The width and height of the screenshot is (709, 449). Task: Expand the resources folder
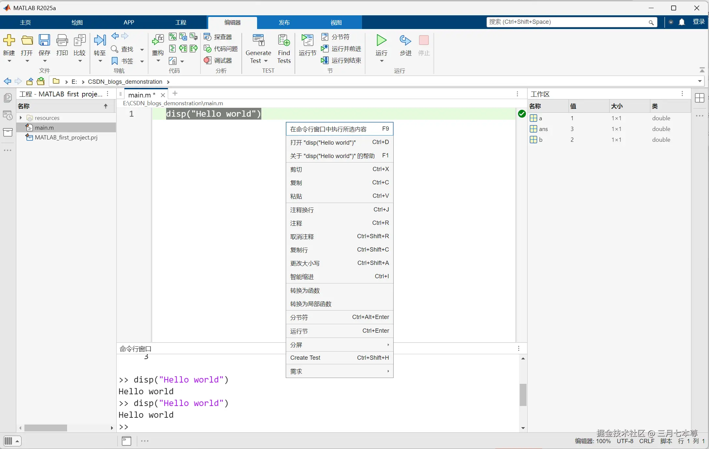[21, 118]
